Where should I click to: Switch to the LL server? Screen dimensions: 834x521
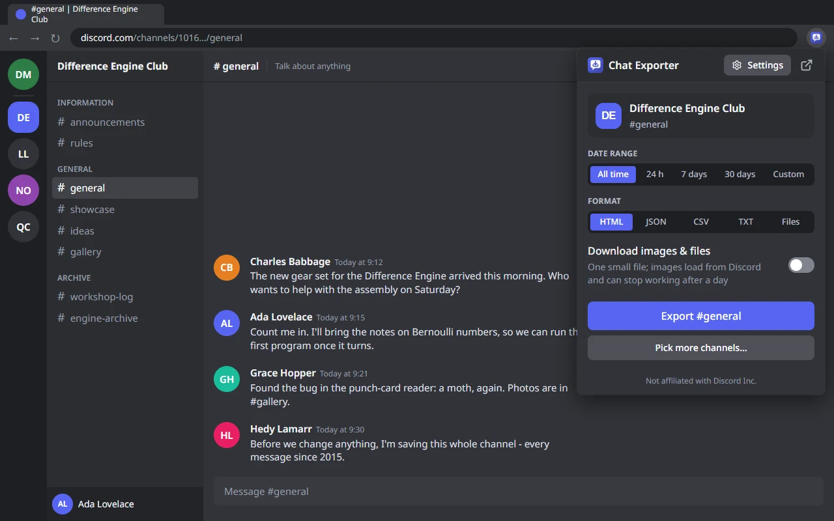pyautogui.click(x=23, y=154)
